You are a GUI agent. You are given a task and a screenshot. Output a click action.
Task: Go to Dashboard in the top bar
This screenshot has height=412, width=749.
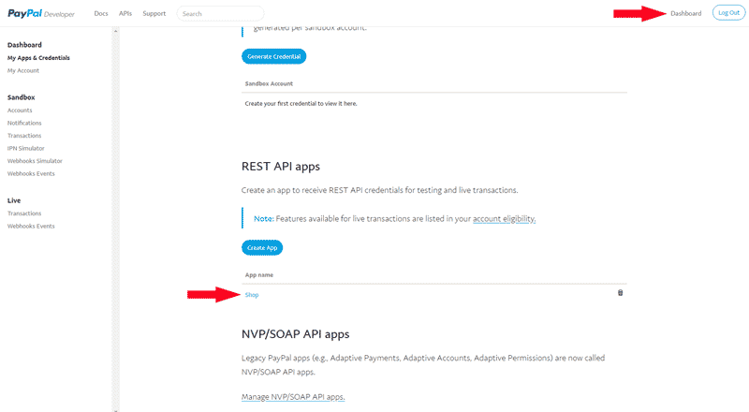(686, 13)
